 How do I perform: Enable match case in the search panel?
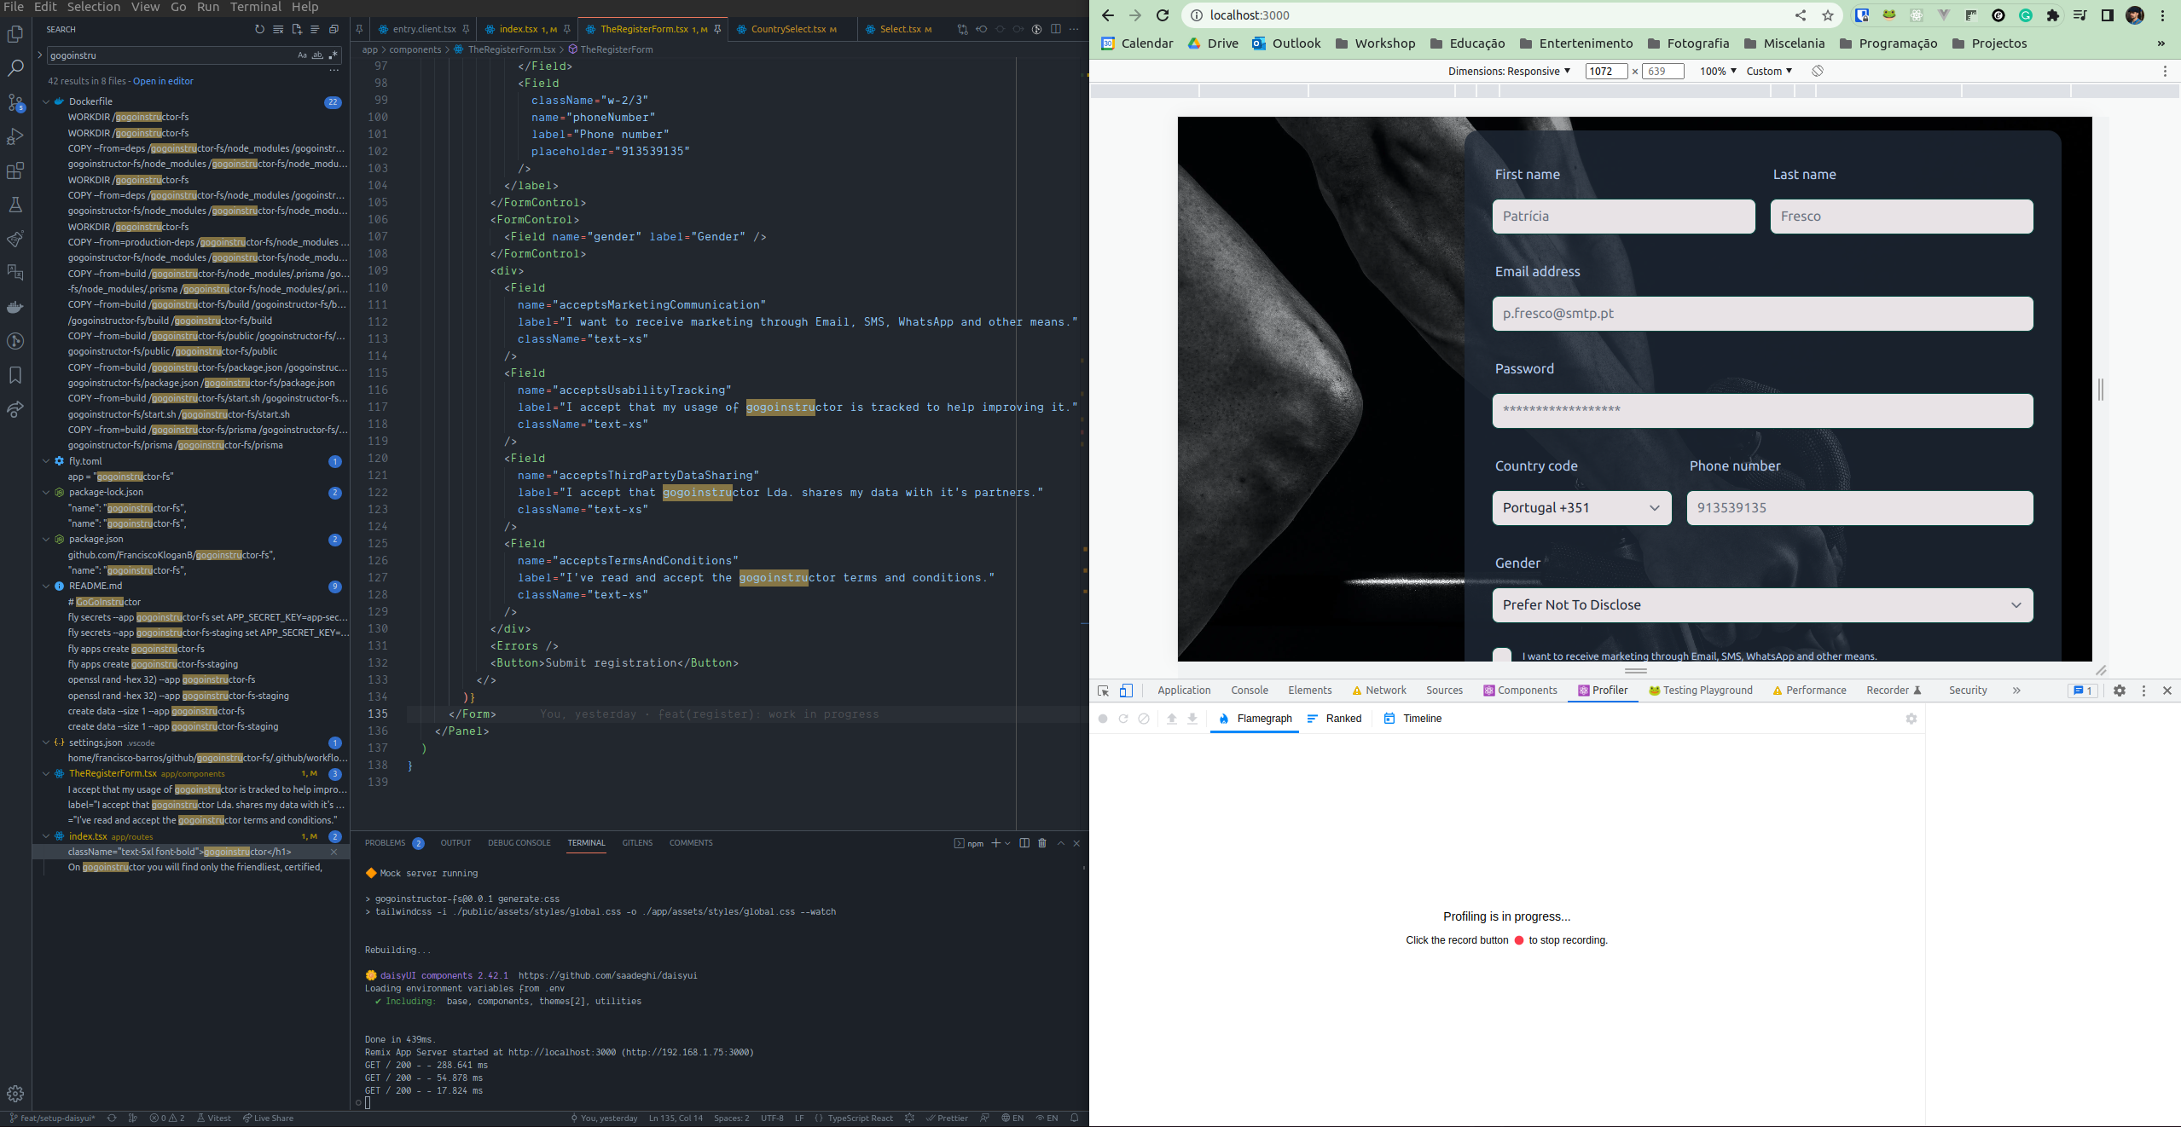(301, 55)
